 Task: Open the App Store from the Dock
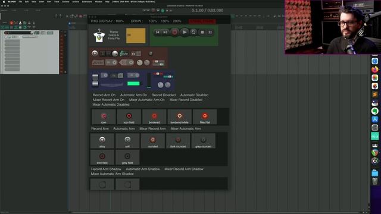point(375,119)
